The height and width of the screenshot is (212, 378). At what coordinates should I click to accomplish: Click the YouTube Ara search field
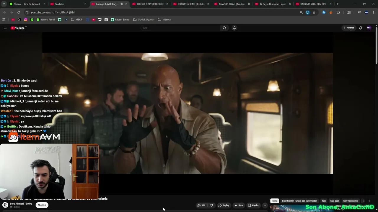coord(180,28)
